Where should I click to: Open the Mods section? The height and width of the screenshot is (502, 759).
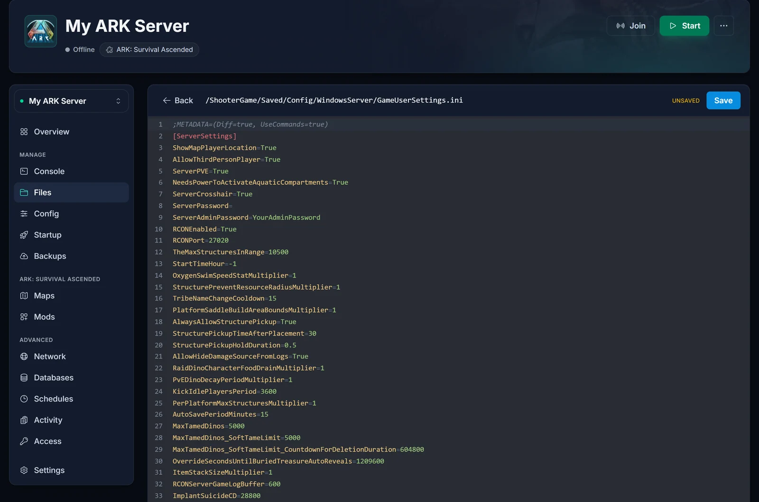point(71,317)
